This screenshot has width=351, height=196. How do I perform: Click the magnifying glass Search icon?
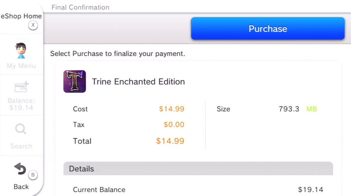[x=21, y=129]
